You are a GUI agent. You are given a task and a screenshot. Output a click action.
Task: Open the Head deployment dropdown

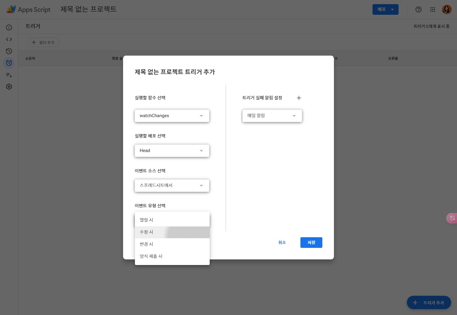(172, 151)
